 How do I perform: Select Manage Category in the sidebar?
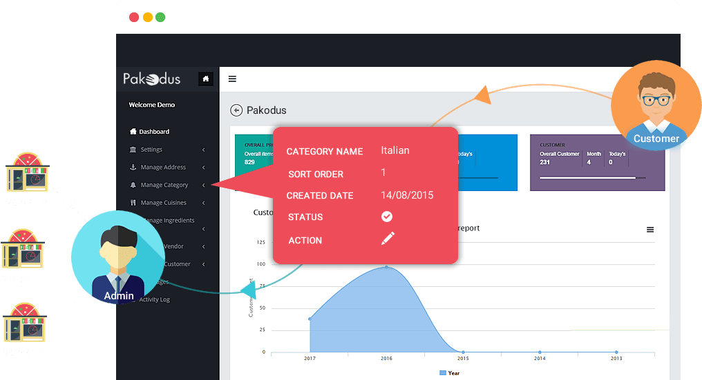point(164,186)
